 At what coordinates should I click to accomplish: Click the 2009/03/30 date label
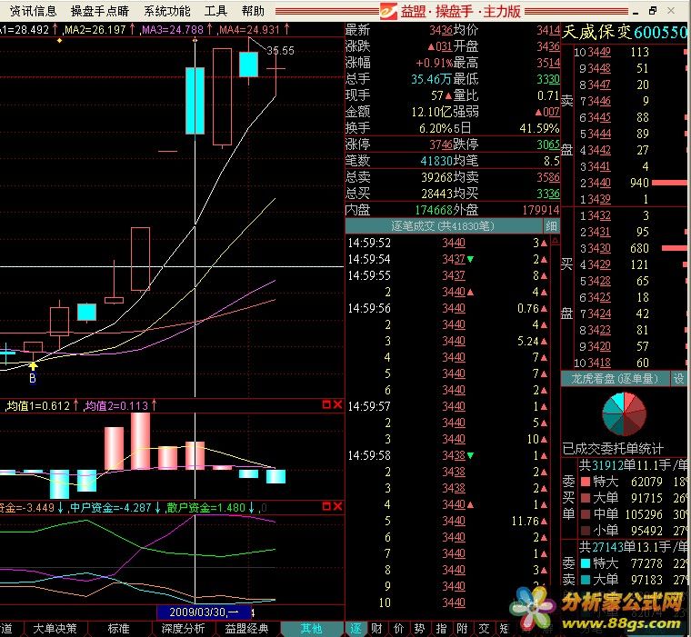204,612
